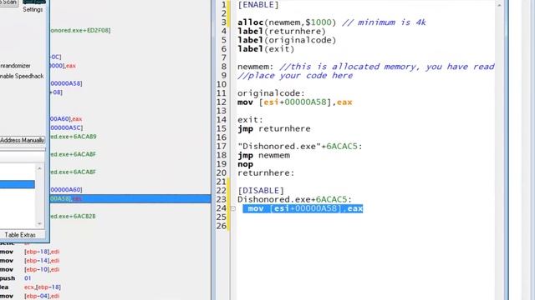The height and width of the screenshot is (300, 535).
Task: Select disassembler row ending +08]
Action: [x=56, y=92]
